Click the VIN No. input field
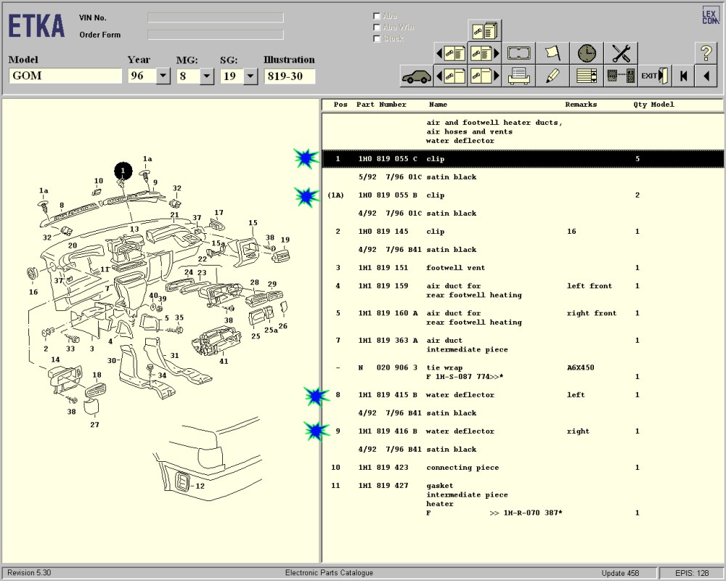Image resolution: width=726 pixels, height=581 pixels. pos(216,17)
